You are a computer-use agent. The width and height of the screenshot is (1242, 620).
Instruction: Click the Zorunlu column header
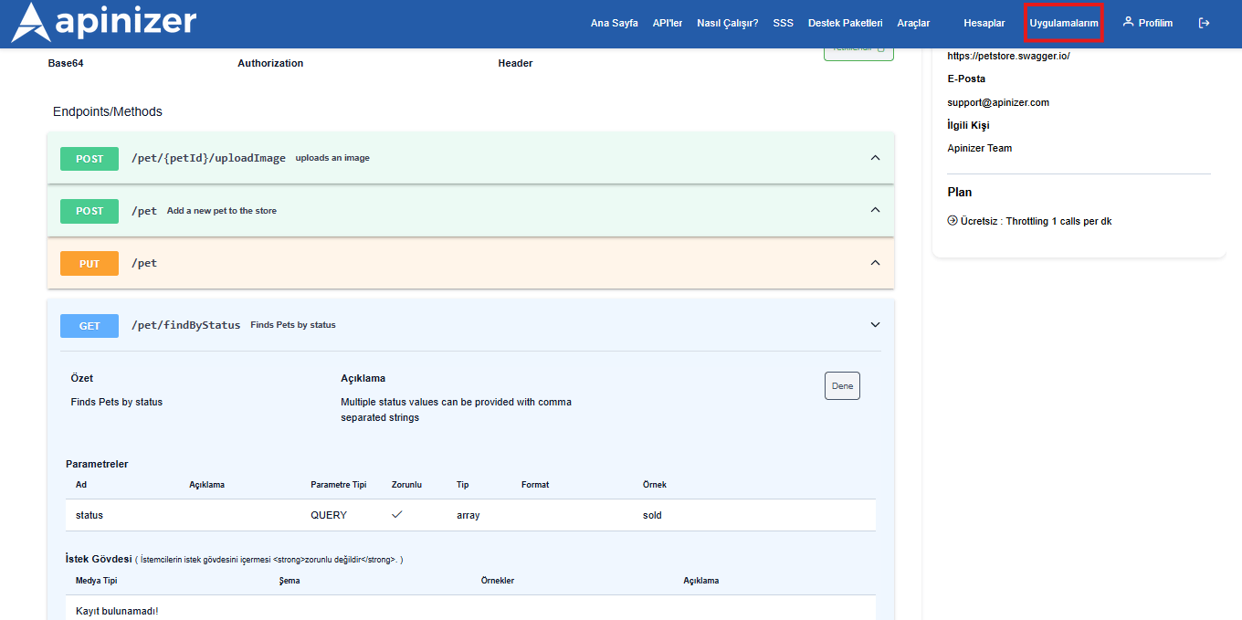(406, 485)
